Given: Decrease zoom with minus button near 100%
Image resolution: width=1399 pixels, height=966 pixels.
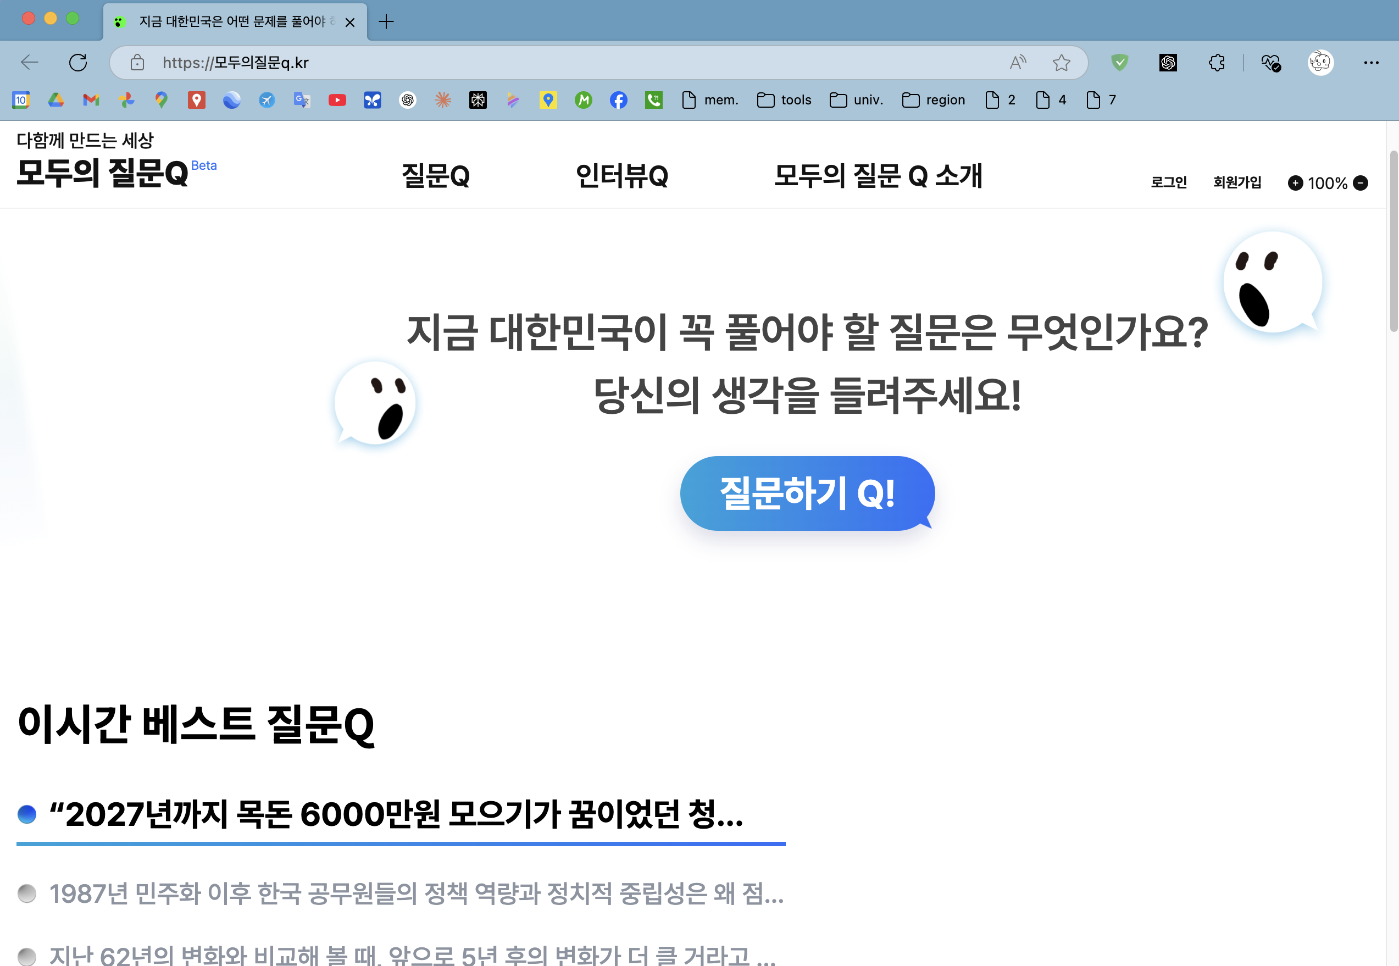Looking at the screenshot, I should (x=1361, y=183).
